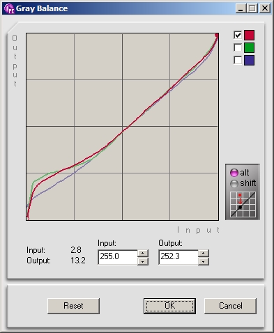The image size is (274, 333).
Task: Decrease Input value with down arrow
Action: click(x=143, y=261)
